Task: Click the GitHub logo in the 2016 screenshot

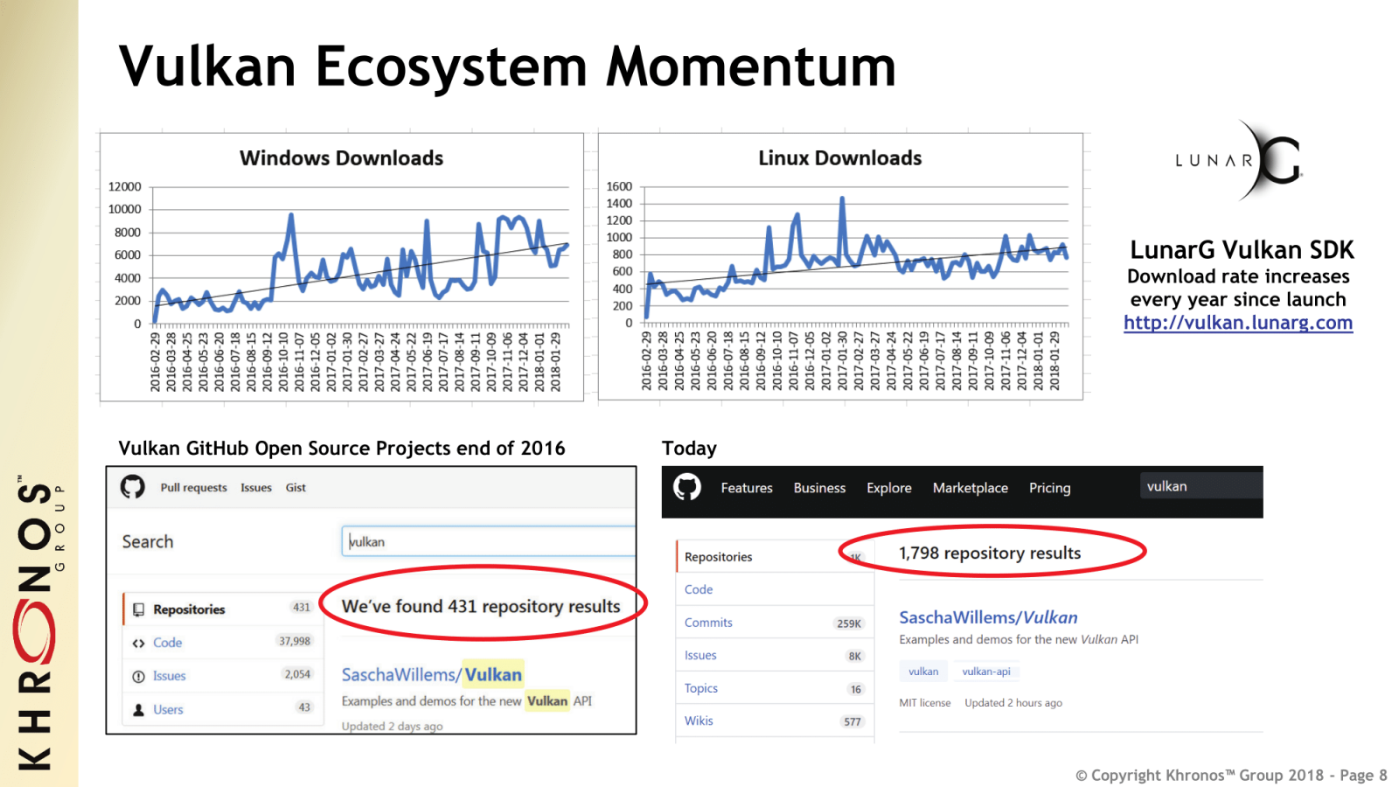Action: coord(133,486)
